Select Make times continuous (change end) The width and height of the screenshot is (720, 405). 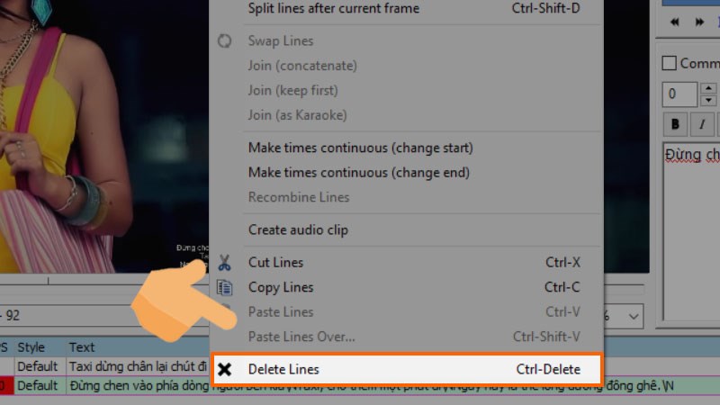click(358, 173)
